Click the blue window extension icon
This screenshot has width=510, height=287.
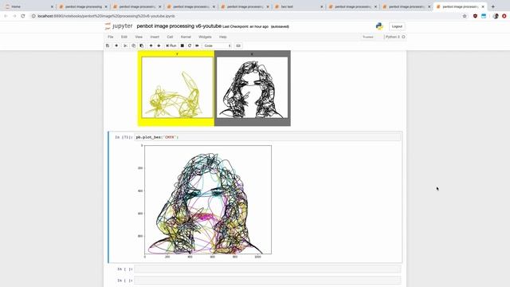tap(484, 16)
